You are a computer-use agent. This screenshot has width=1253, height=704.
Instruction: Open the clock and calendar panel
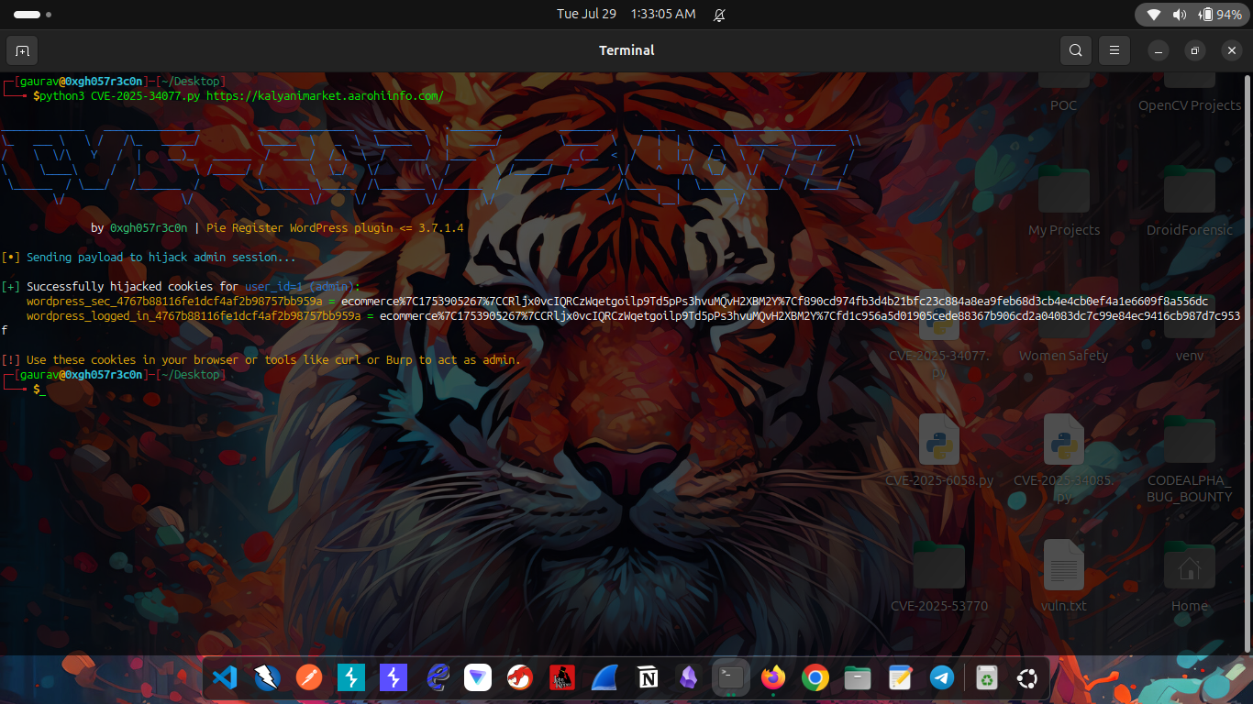coord(626,15)
